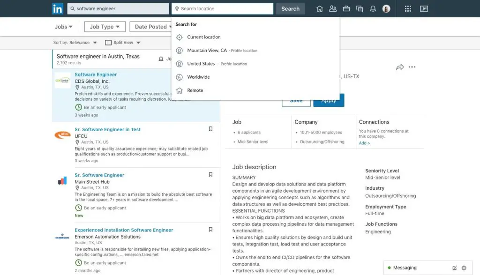480x275 pixels.
Task: Bookmark the Emerson Automation Solutions job
Action: point(210,230)
